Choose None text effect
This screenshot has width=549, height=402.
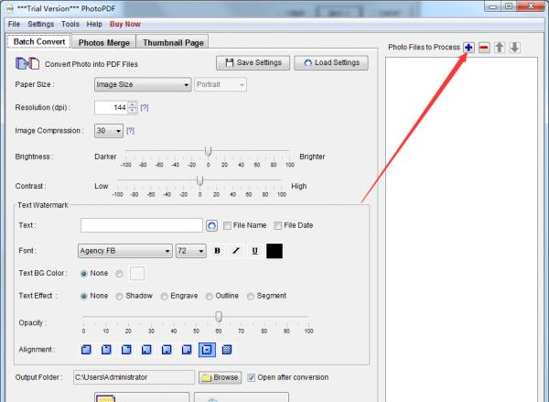83,296
